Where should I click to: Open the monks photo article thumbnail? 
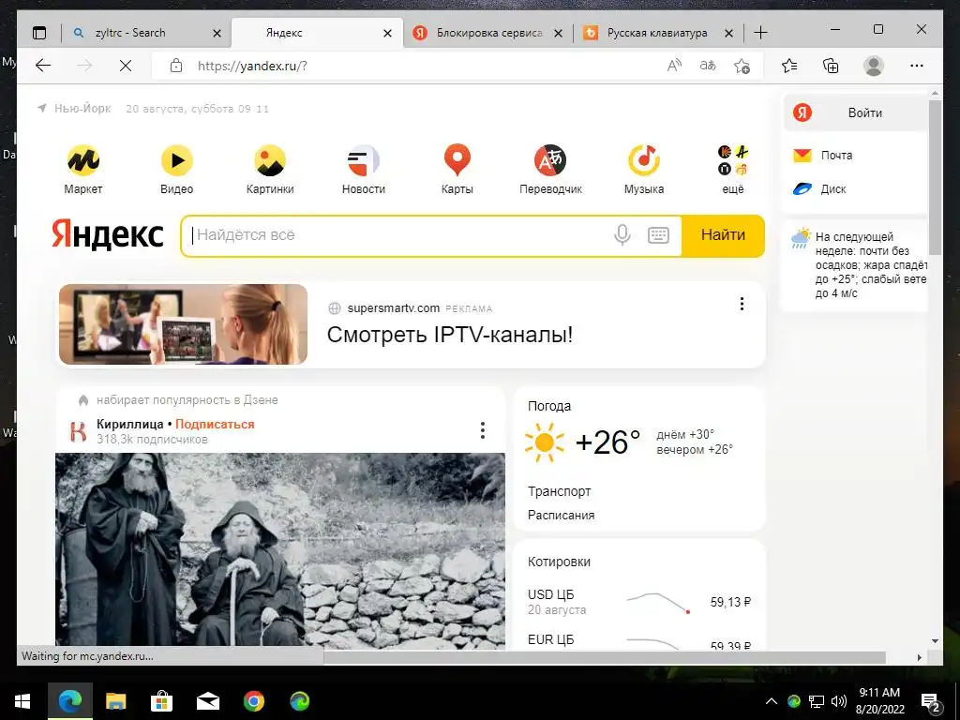[280, 549]
